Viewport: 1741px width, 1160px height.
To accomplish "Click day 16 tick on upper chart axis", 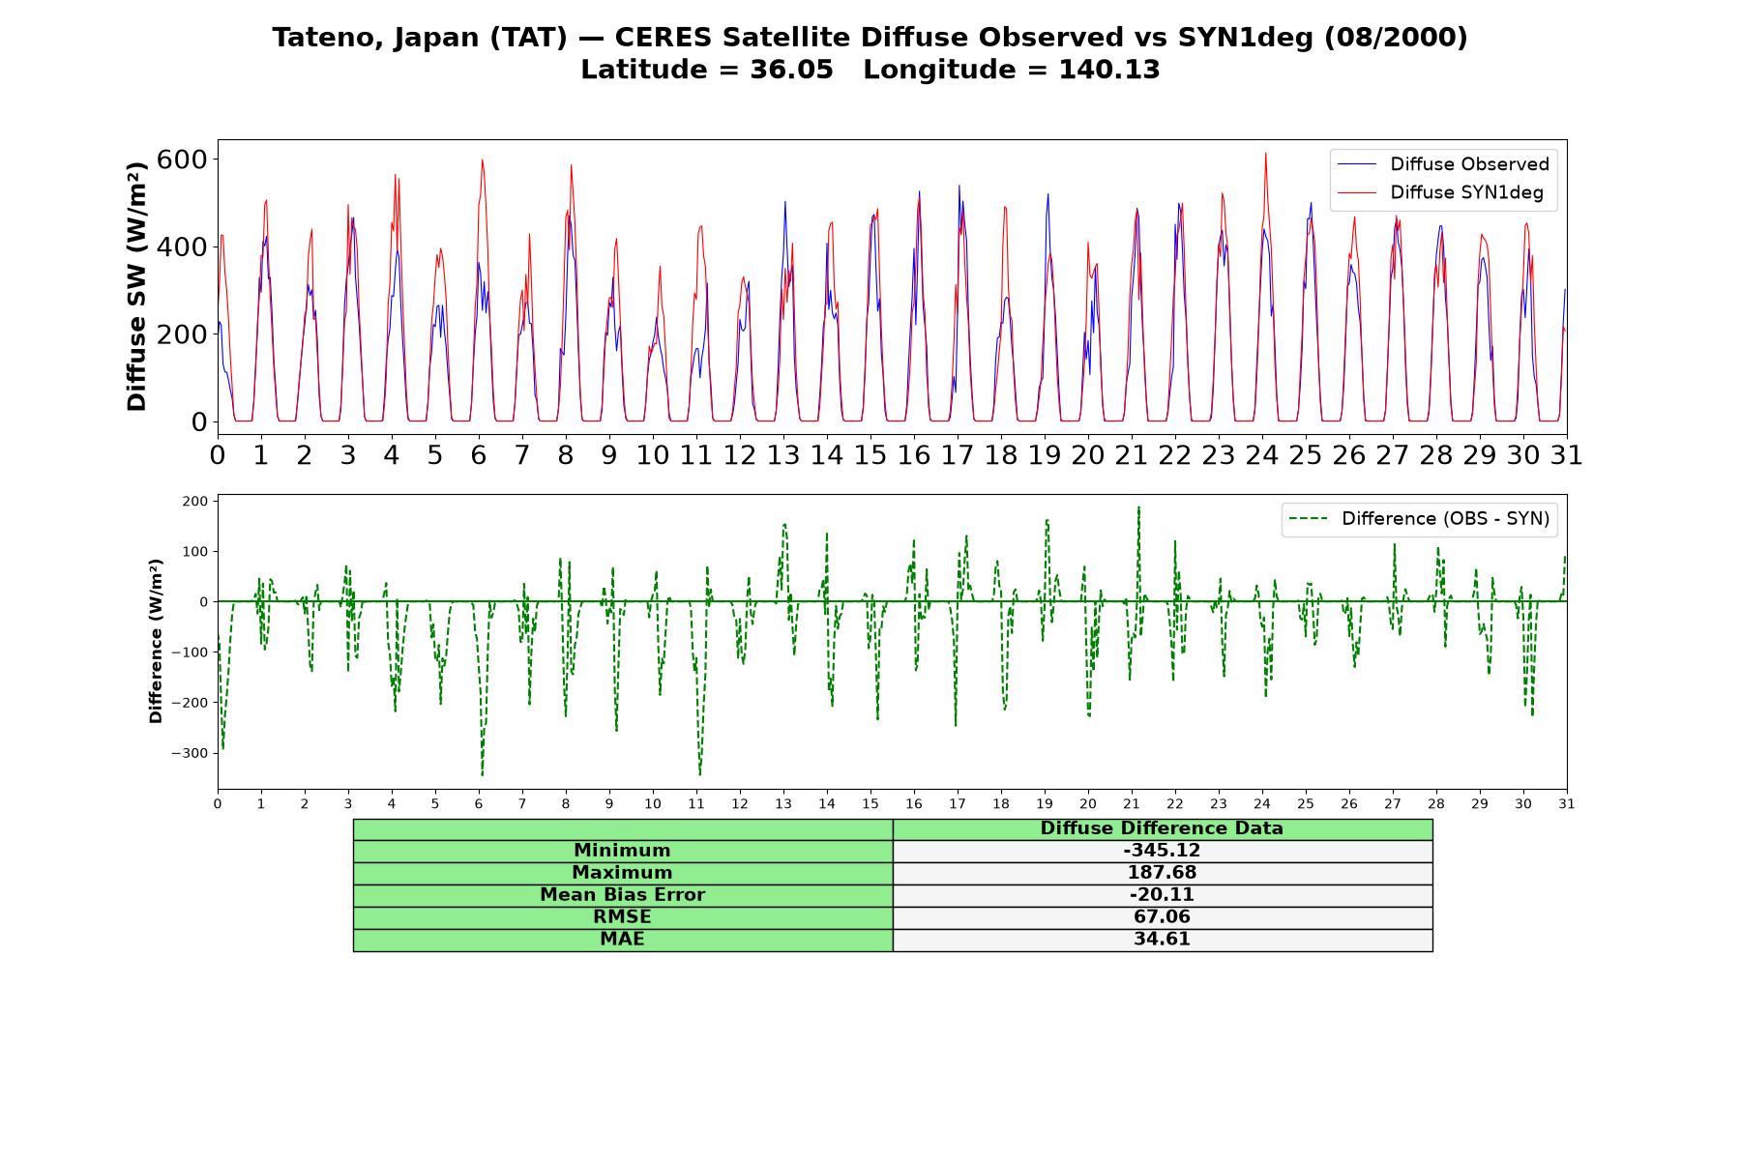I will [914, 454].
